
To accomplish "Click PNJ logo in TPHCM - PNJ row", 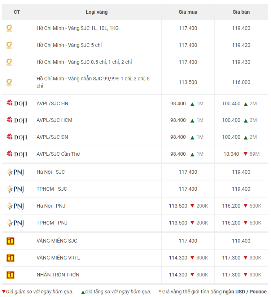I will point(16,223).
